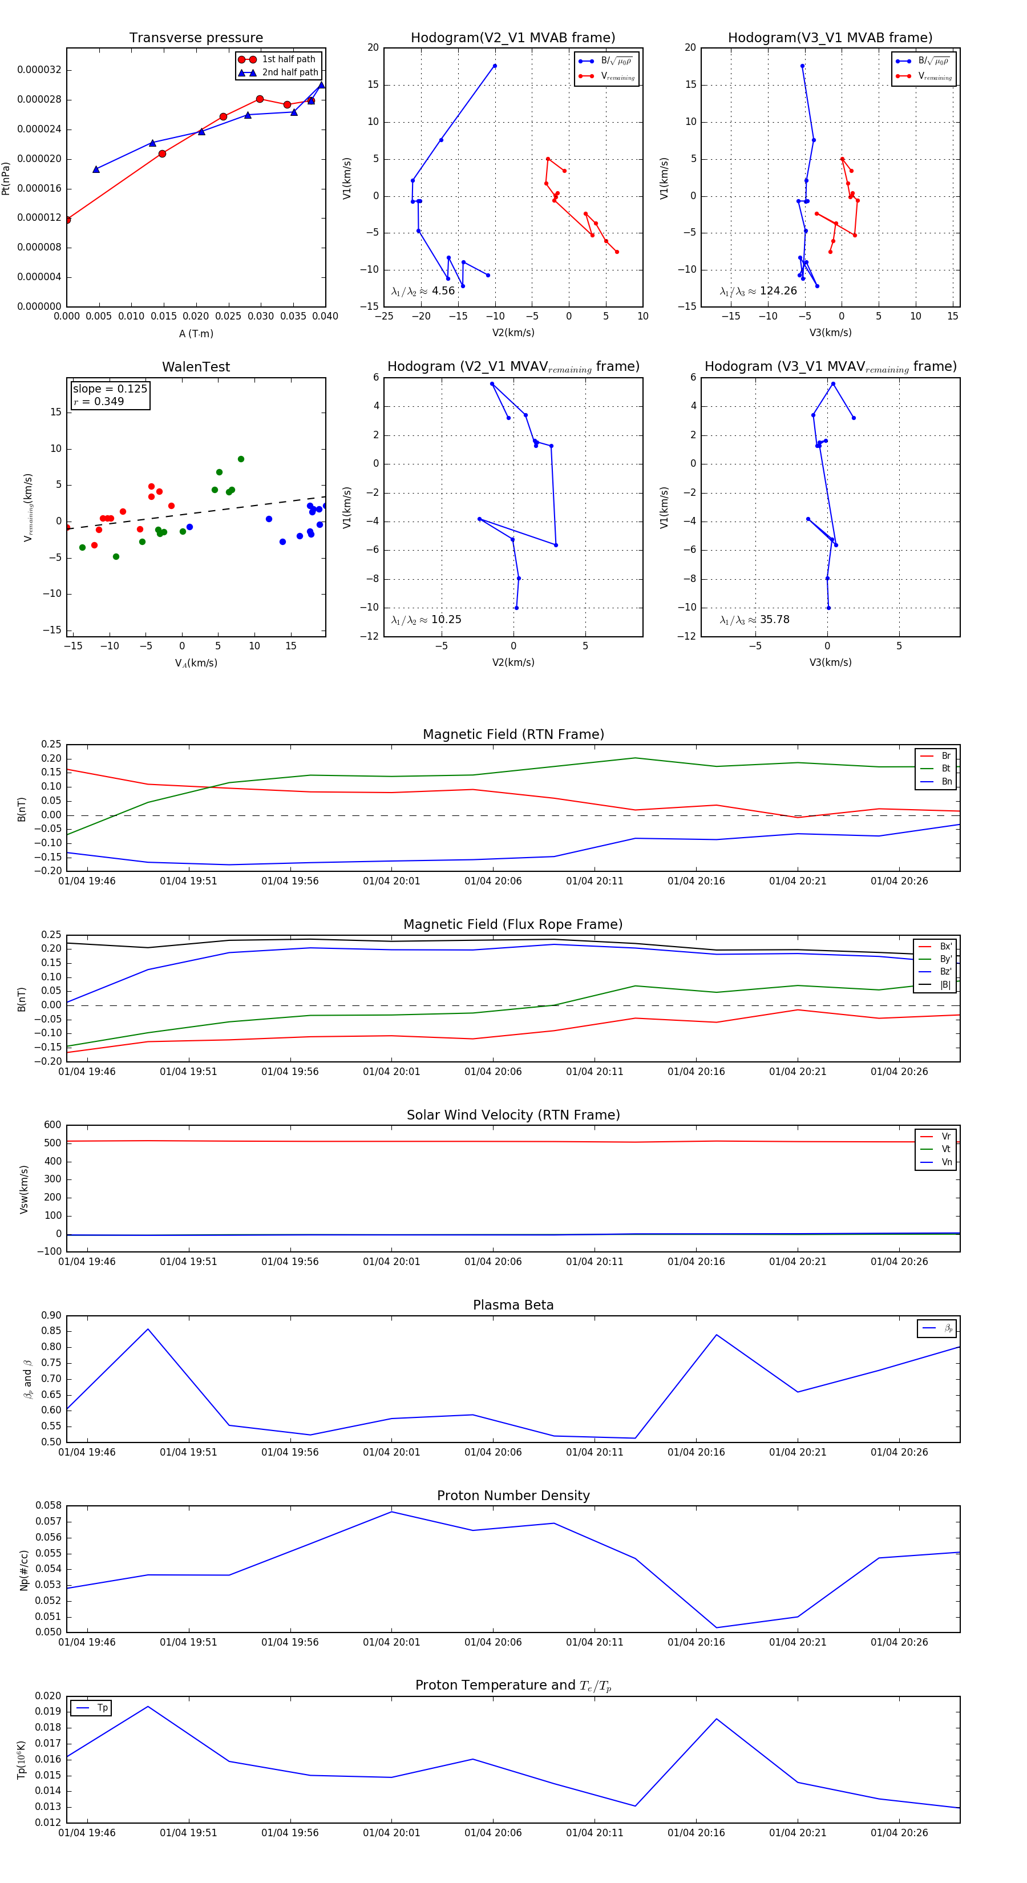
Task: Click the 'Pt(nPa)' y-axis label
Action: 7,177
